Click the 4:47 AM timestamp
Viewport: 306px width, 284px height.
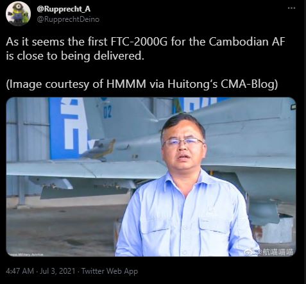pyautogui.click(x=20, y=271)
